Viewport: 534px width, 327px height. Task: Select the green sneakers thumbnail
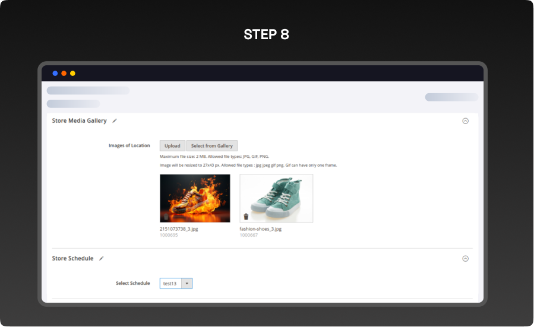276,198
